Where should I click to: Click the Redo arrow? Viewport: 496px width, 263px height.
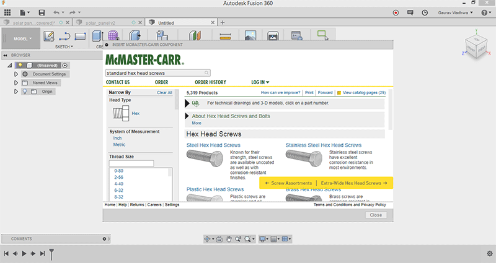(x=73, y=12)
